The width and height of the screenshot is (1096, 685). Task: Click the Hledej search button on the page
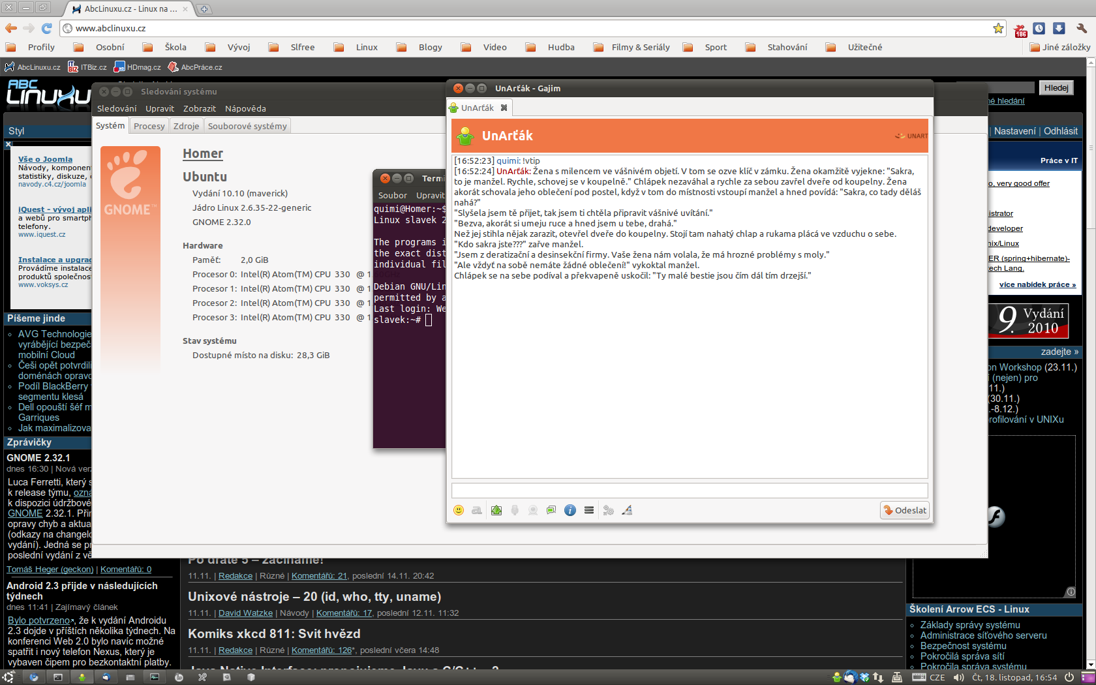1056,88
